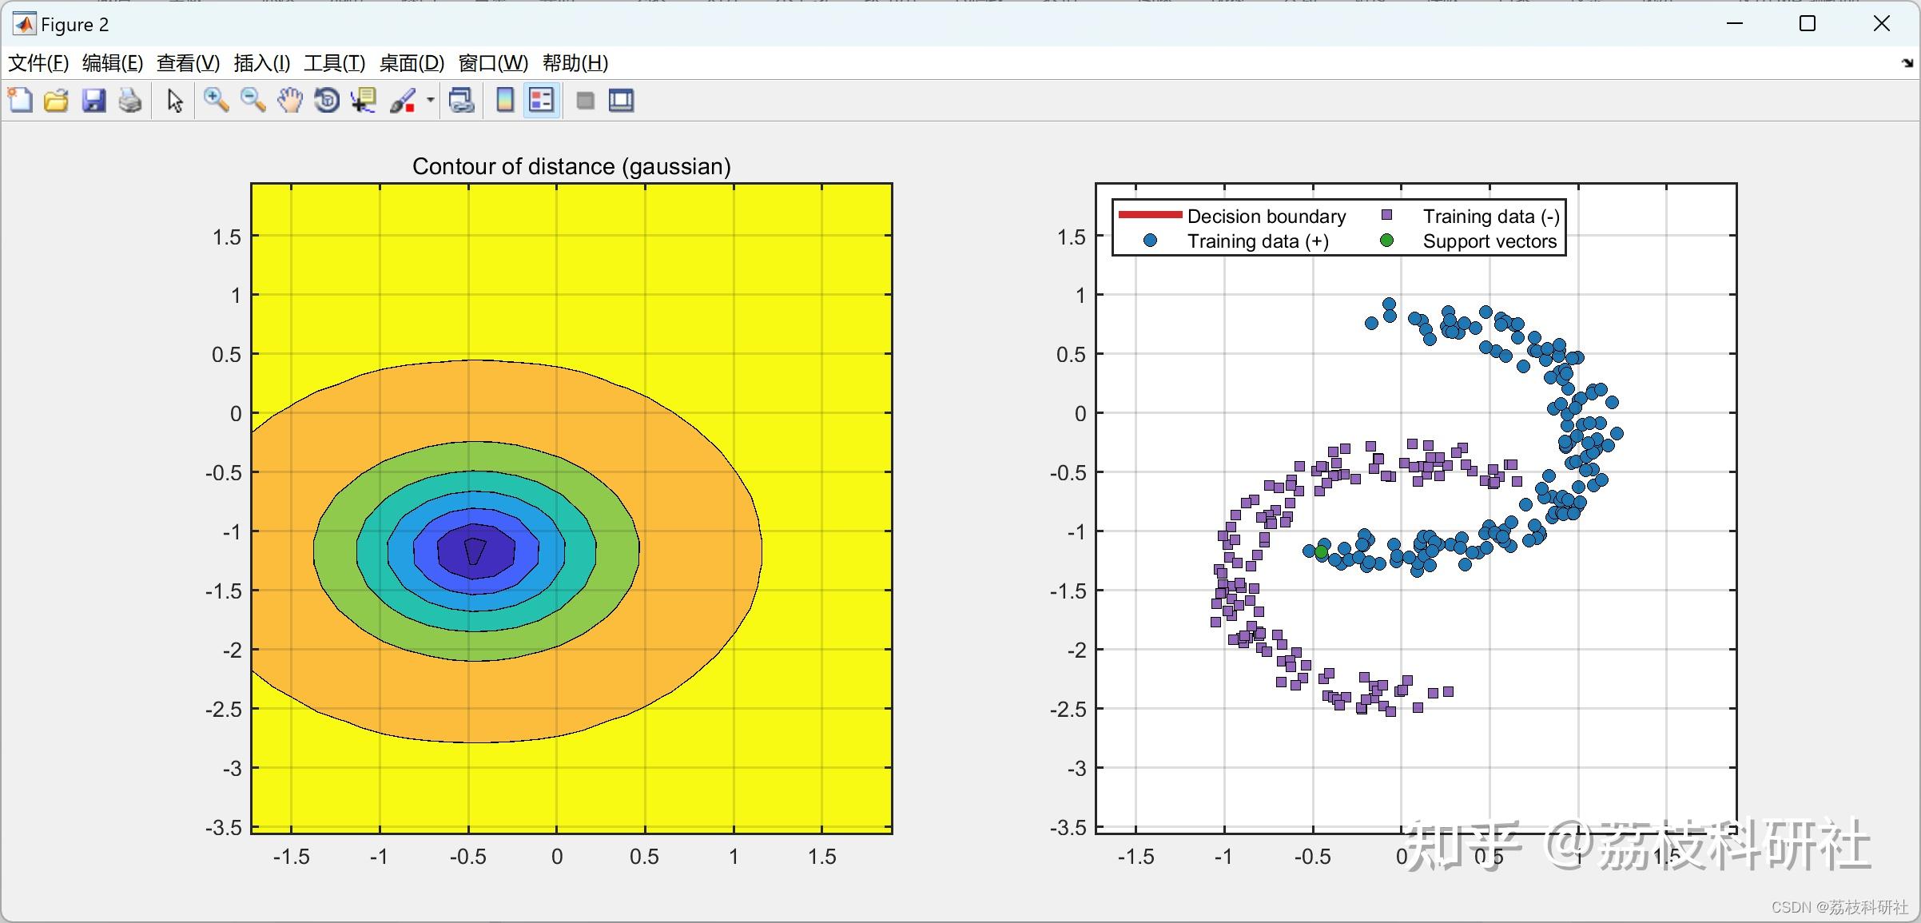Select the Zoom In tool
Viewport: 1921px width, 923px height.
(x=216, y=101)
